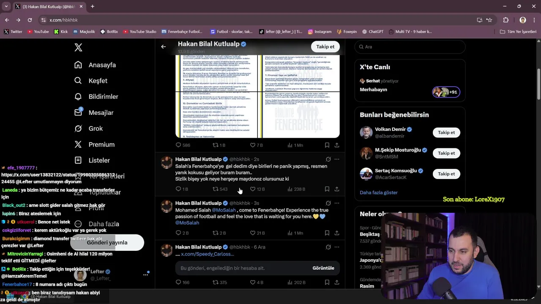Follow Volkan Demir with Takip et

446,133
